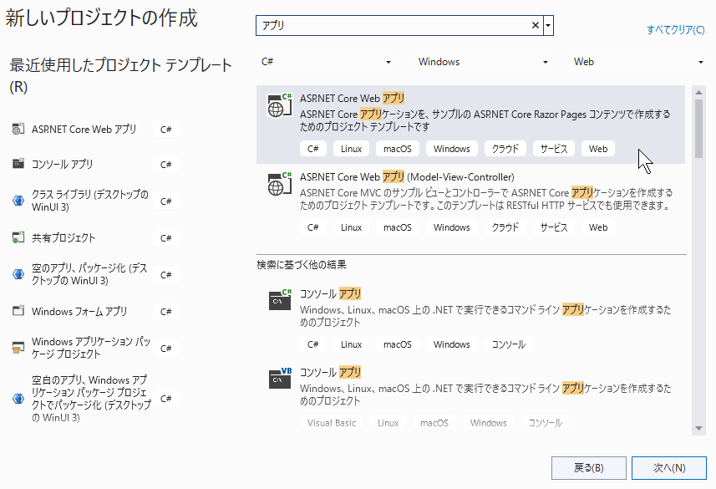Click the サービス tag on the MVC template
This screenshot has height=489, width=716.
click(x=553, y=227)
